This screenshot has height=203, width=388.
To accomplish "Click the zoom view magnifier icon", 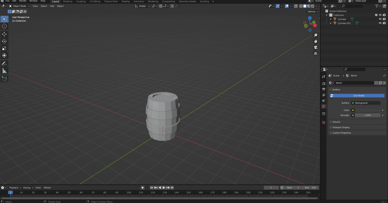I will point(315,35).
